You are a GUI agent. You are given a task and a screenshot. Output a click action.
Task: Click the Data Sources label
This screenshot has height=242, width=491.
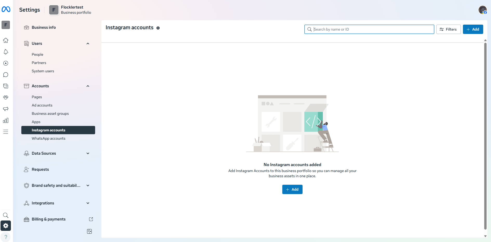(44, 153)
